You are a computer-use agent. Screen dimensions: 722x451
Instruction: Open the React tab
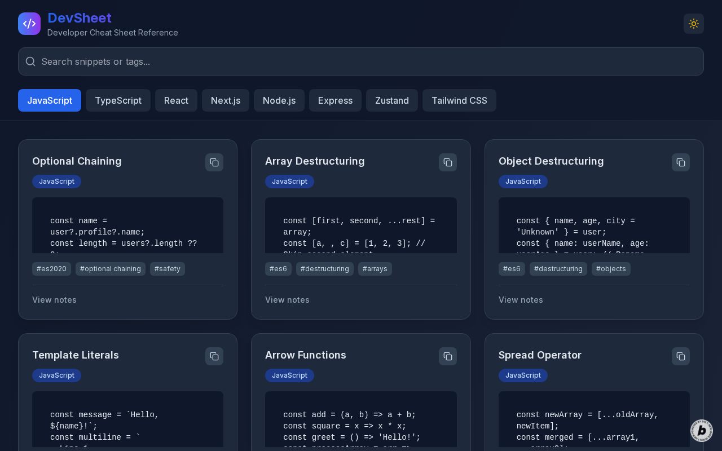176,100
